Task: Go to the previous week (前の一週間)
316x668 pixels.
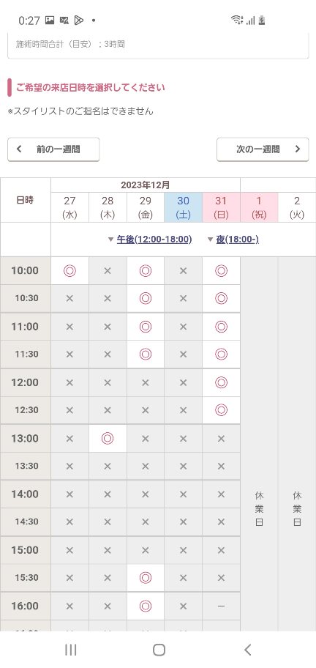Action: (x=53, y=149)
